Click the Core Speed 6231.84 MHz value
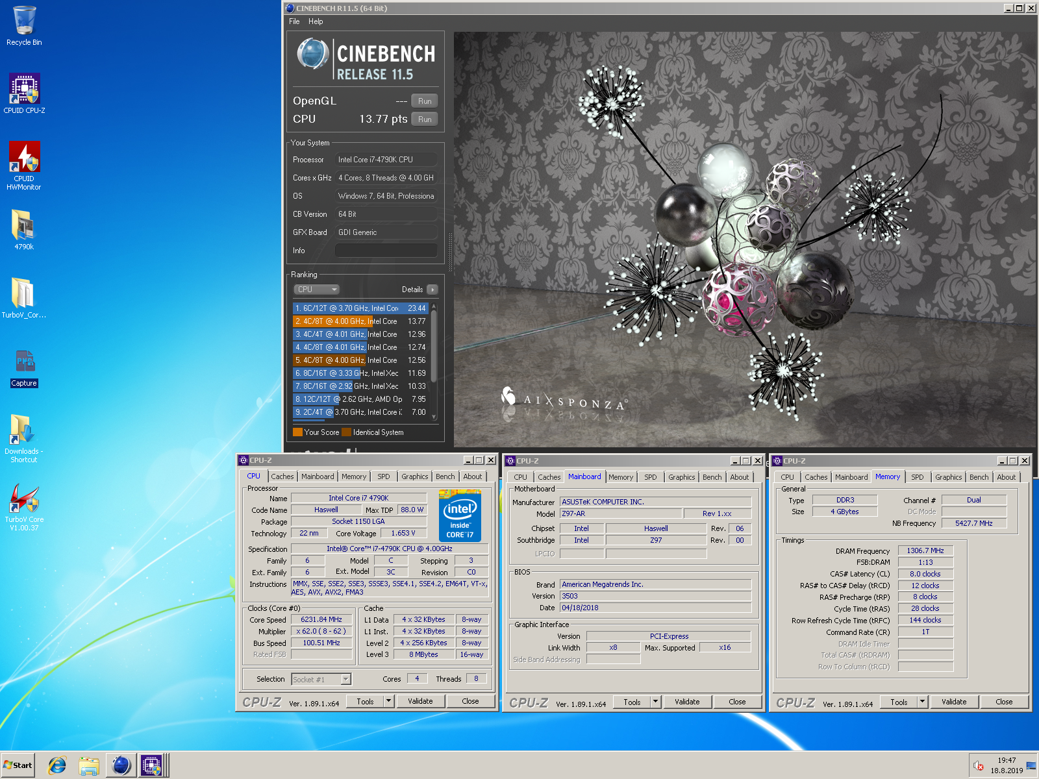 tap(321, 619)
